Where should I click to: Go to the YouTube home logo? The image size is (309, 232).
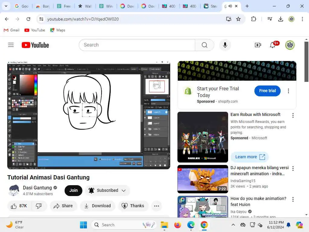[x=35, y=45]
